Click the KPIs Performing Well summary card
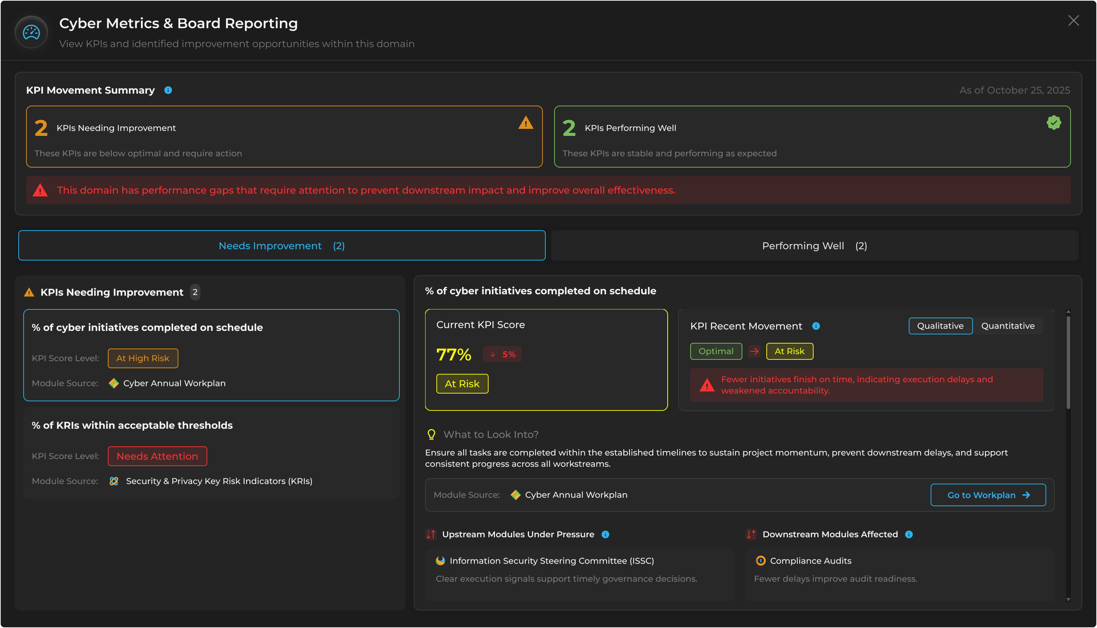1097x628 pixels. (x=812, y=137)
